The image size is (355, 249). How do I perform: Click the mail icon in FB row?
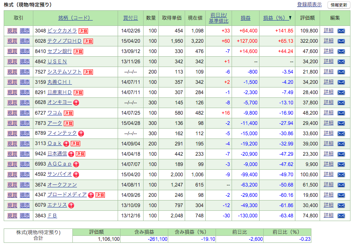tap(341, 216)
